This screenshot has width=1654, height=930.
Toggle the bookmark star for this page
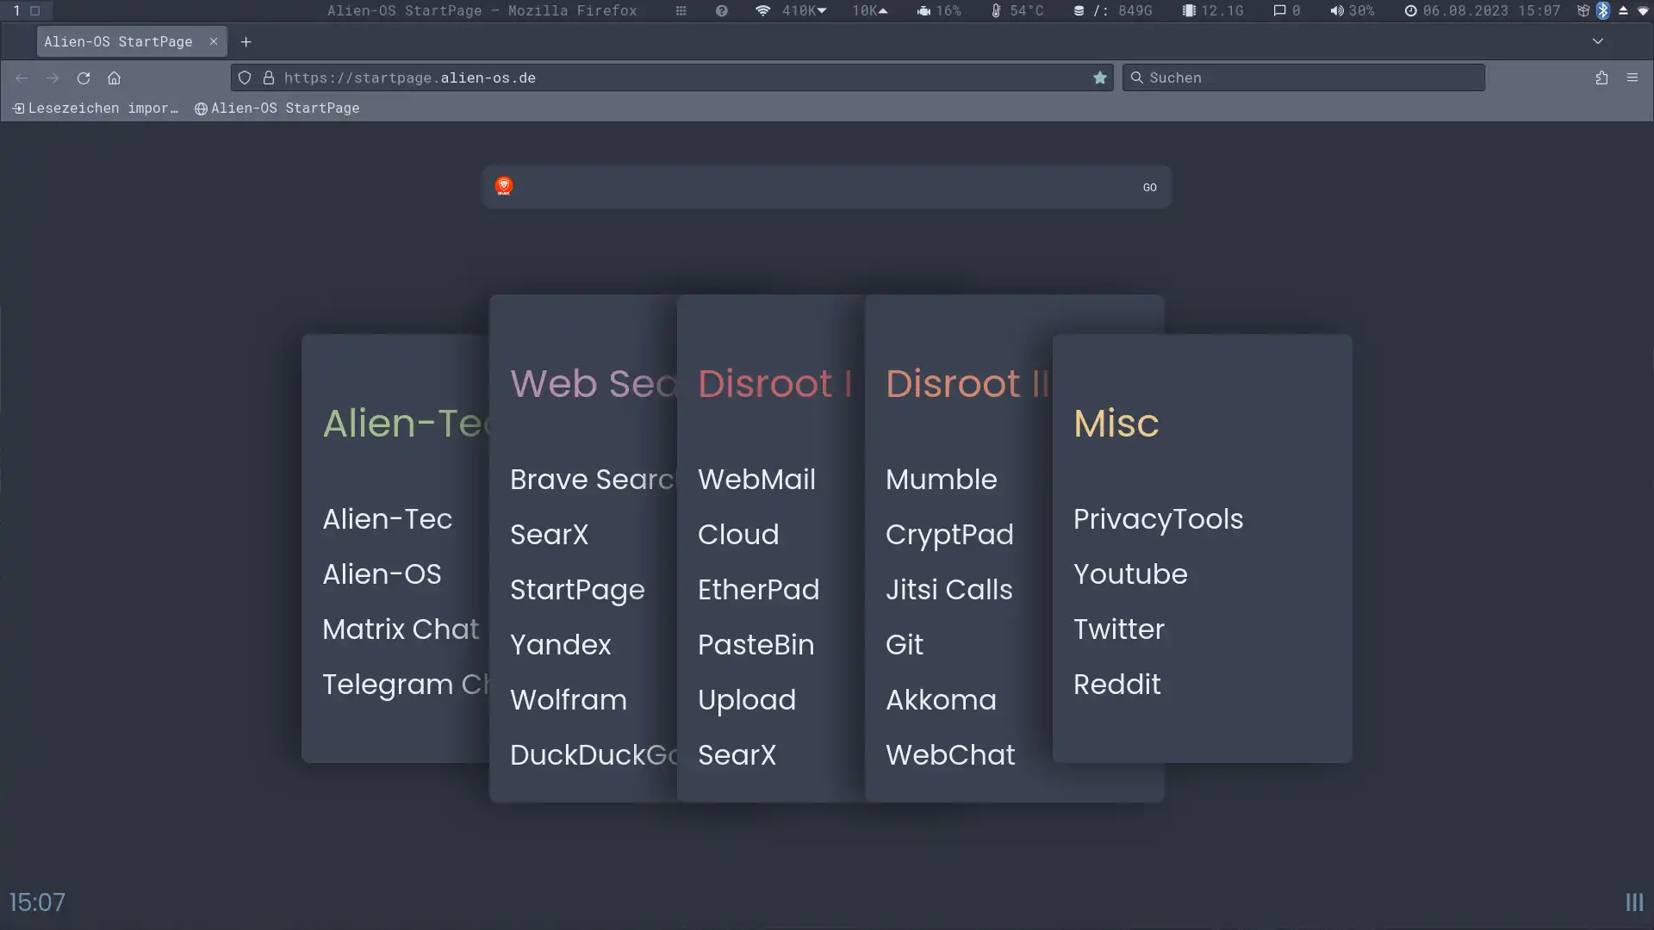tap(1100, 77)
